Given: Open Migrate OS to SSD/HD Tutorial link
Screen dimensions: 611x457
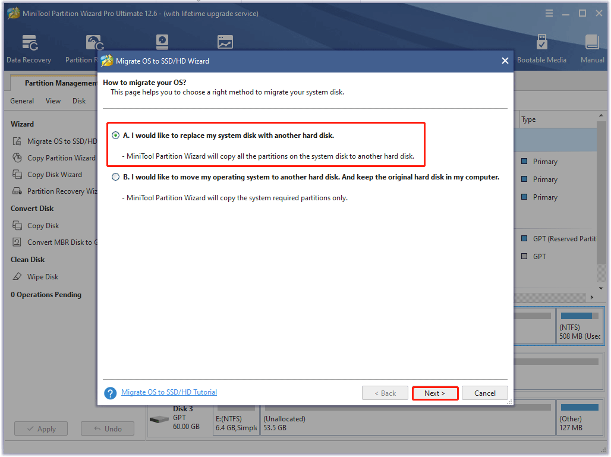Looking at the screenshot, I should pos(169,392).
